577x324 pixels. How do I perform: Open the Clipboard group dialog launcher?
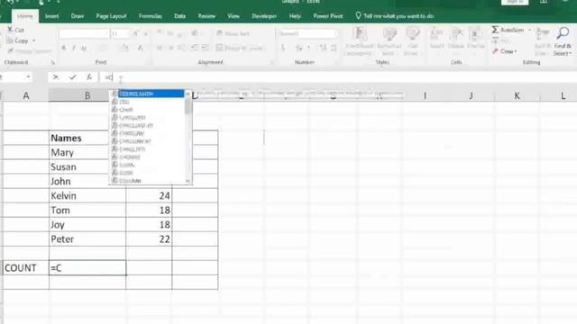[52, 62]
